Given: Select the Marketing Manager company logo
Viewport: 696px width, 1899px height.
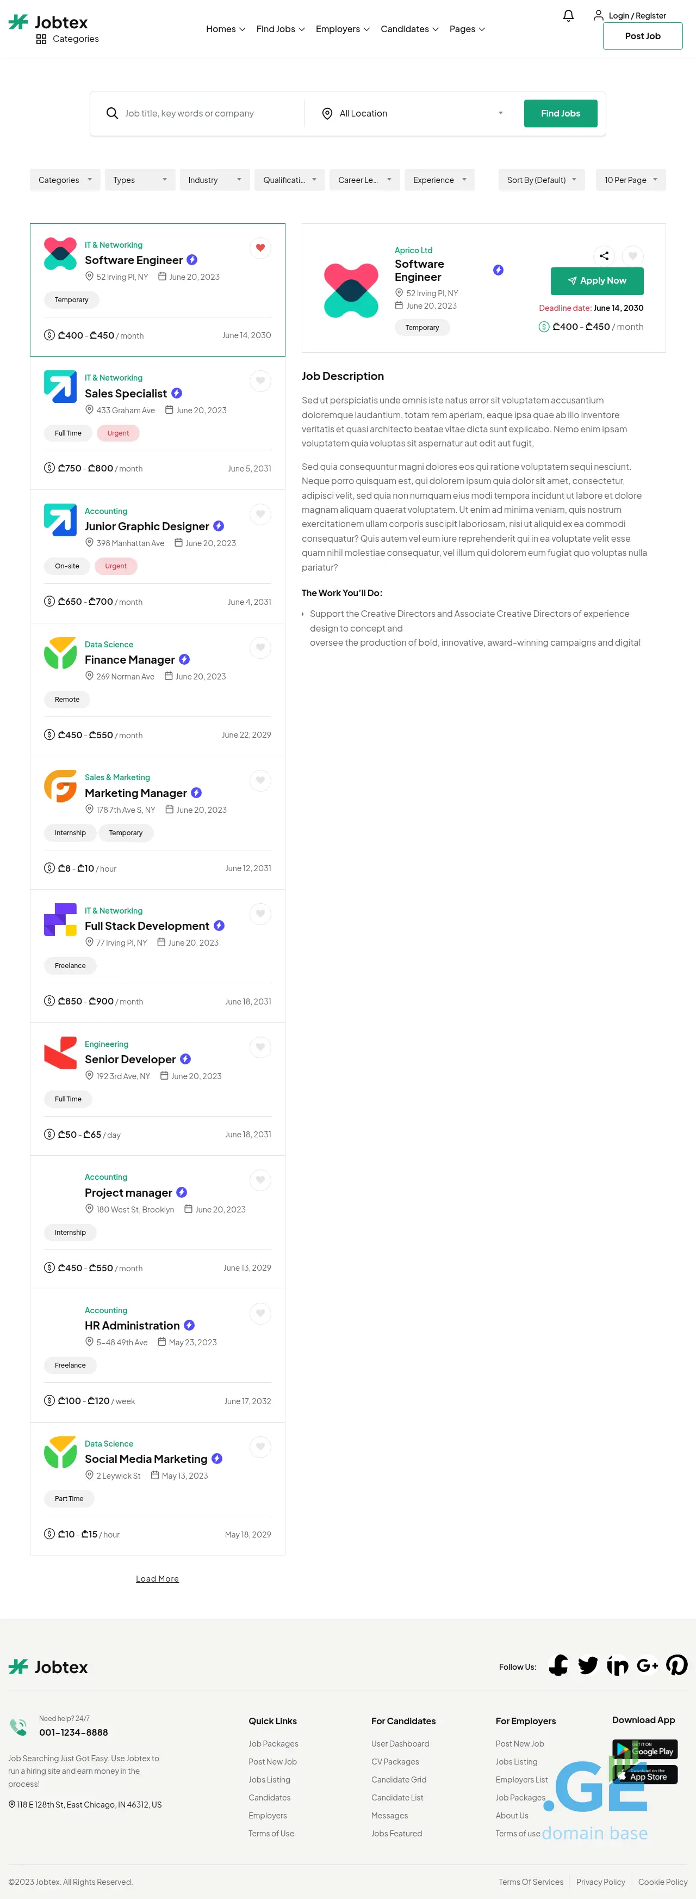Looking at the screenshot, I should click(60, 787).
